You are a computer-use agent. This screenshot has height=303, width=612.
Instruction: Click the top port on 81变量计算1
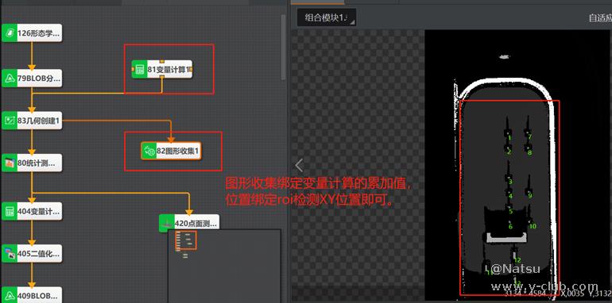tap(162, 61)
